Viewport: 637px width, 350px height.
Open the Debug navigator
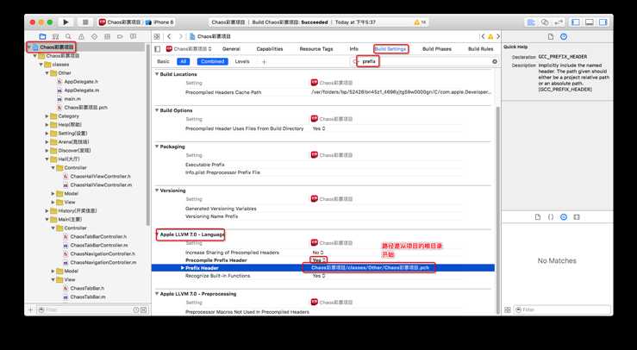click(107, 36)
